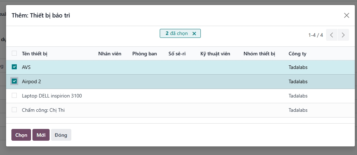
Task: Go to next page of records
Action: click(x=343, y=35)
